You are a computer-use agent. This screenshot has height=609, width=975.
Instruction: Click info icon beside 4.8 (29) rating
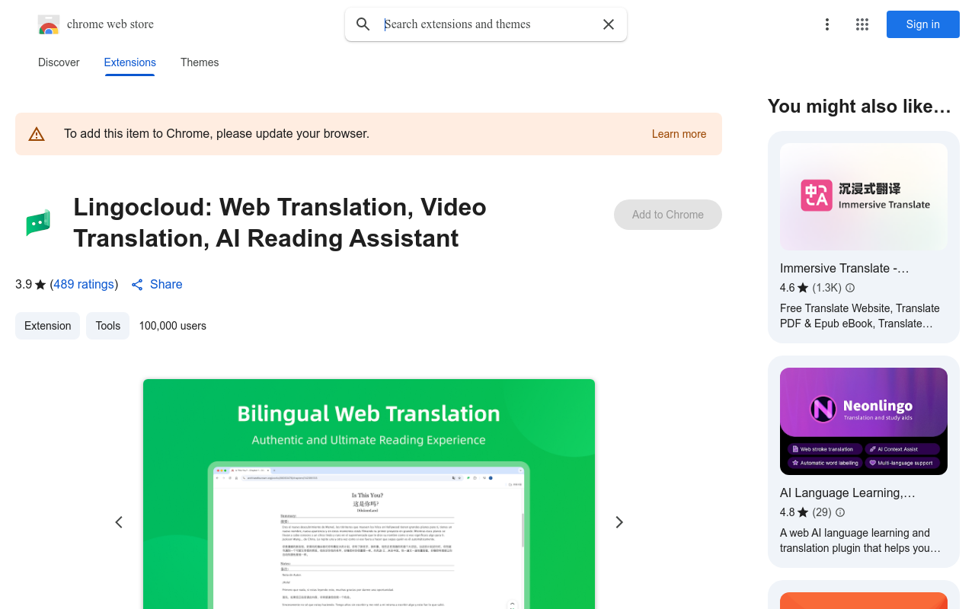(x=840, y=512)
